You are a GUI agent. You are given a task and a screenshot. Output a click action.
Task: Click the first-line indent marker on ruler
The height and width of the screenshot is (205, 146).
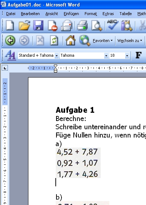[x=55, y=66]
